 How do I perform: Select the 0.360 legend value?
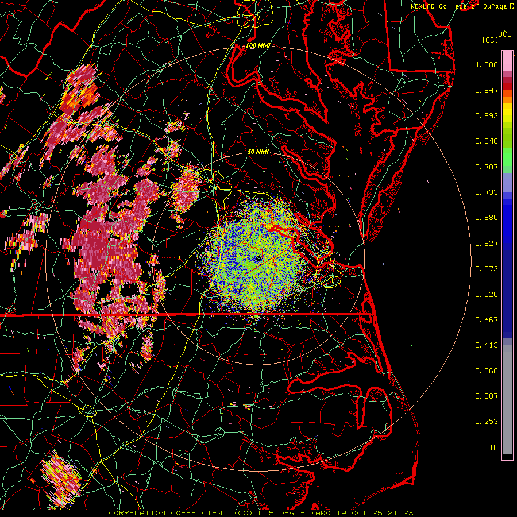pyautogui.click(x=487, y=371)
